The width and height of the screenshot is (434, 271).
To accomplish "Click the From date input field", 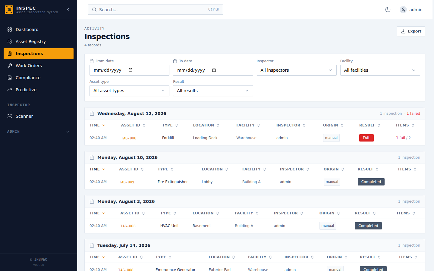I will (x=129, y=70).
